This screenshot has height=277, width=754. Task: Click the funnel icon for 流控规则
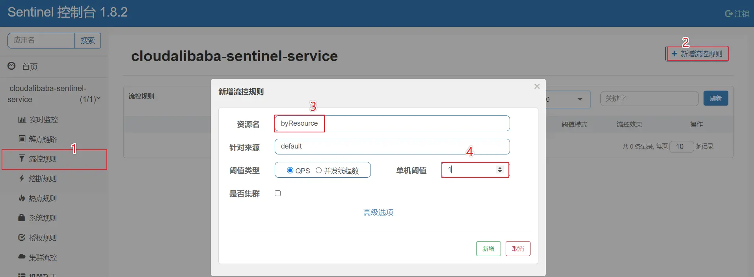point(22,158)
